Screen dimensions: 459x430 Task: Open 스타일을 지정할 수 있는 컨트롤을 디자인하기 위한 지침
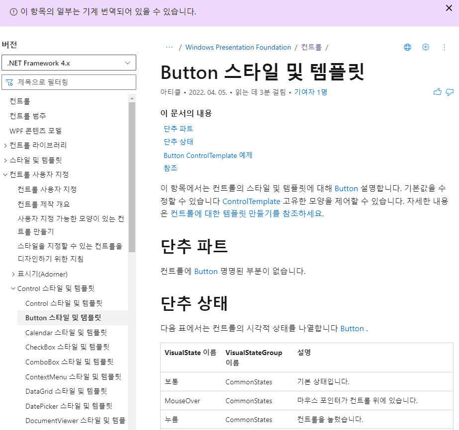tap(70, 252)
